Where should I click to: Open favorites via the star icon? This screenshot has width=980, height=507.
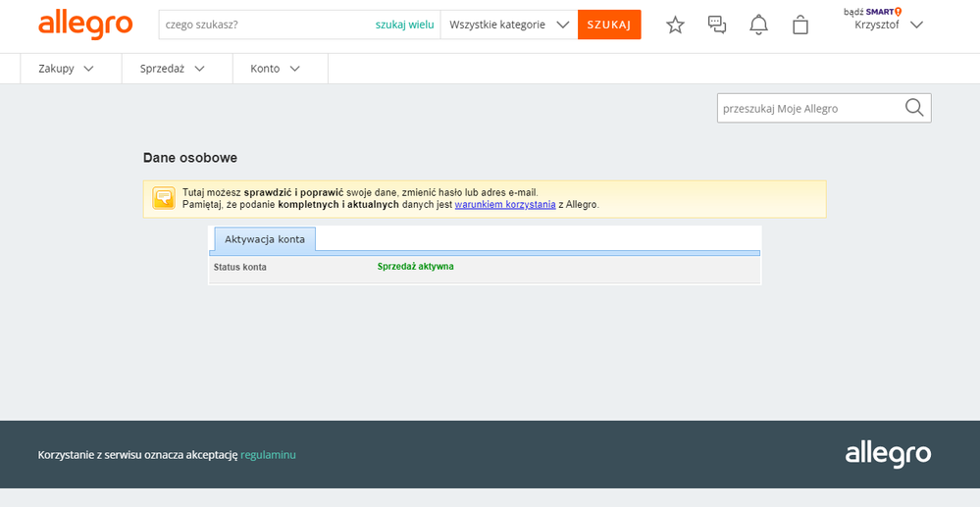point(675,25)
